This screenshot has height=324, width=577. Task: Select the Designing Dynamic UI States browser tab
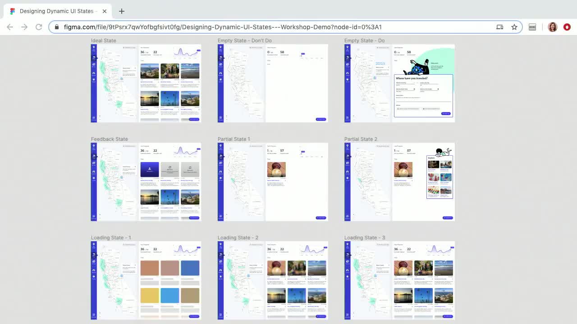(57, 11)
